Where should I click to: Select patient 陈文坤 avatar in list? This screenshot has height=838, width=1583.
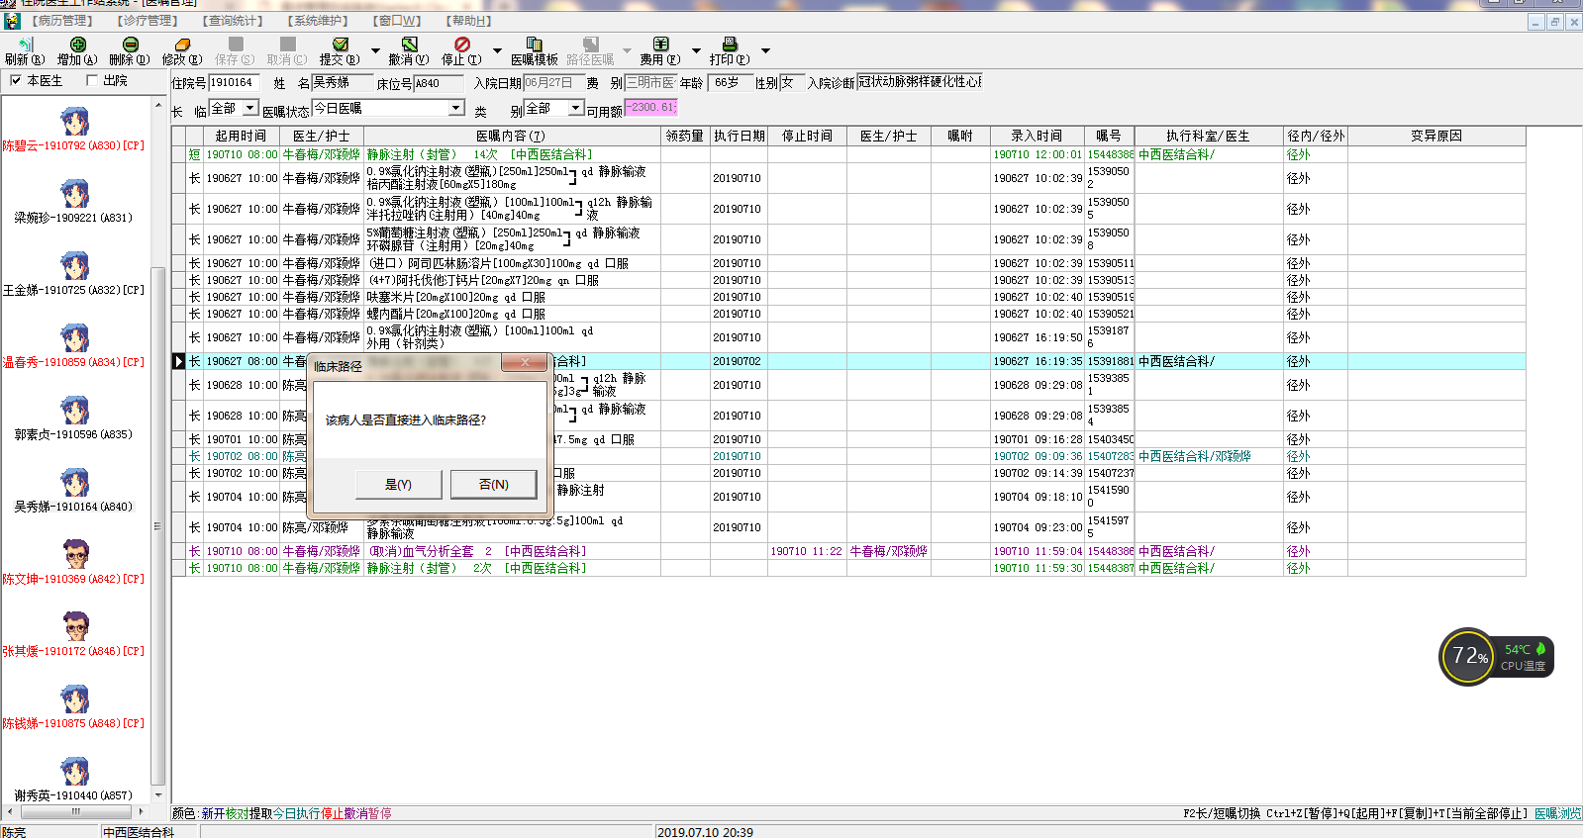coord(75,554)
